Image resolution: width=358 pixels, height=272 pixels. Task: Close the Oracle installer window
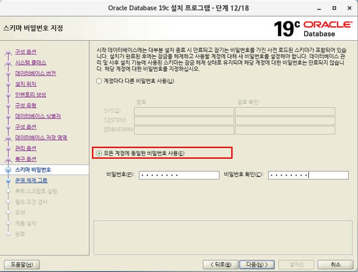(350, 8)
